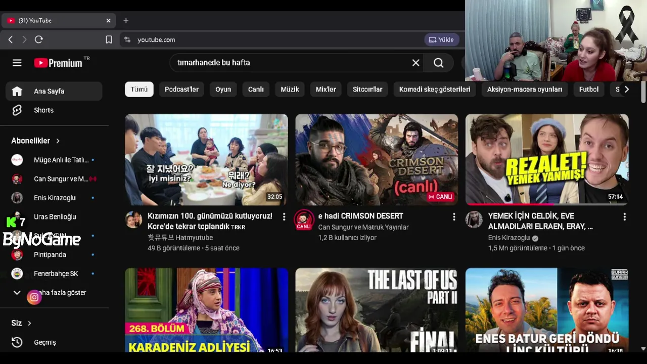Select the (31) YouTube tab

59,20
